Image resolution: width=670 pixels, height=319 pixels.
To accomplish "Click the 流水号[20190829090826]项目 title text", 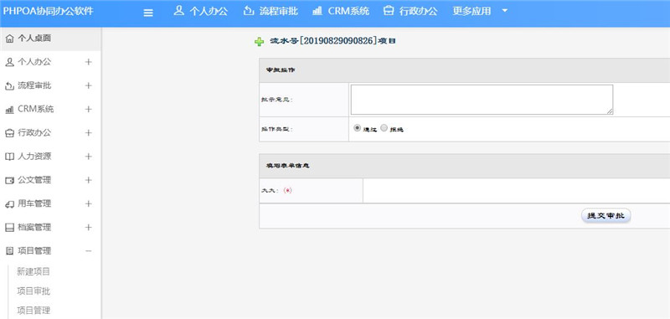I will tap(332, 41).
